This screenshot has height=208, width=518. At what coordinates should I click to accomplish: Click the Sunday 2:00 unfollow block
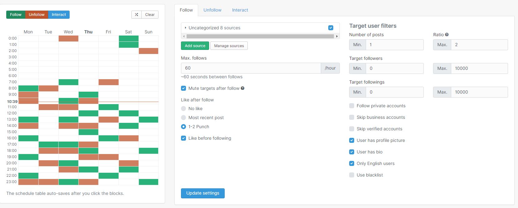[149, 51]
